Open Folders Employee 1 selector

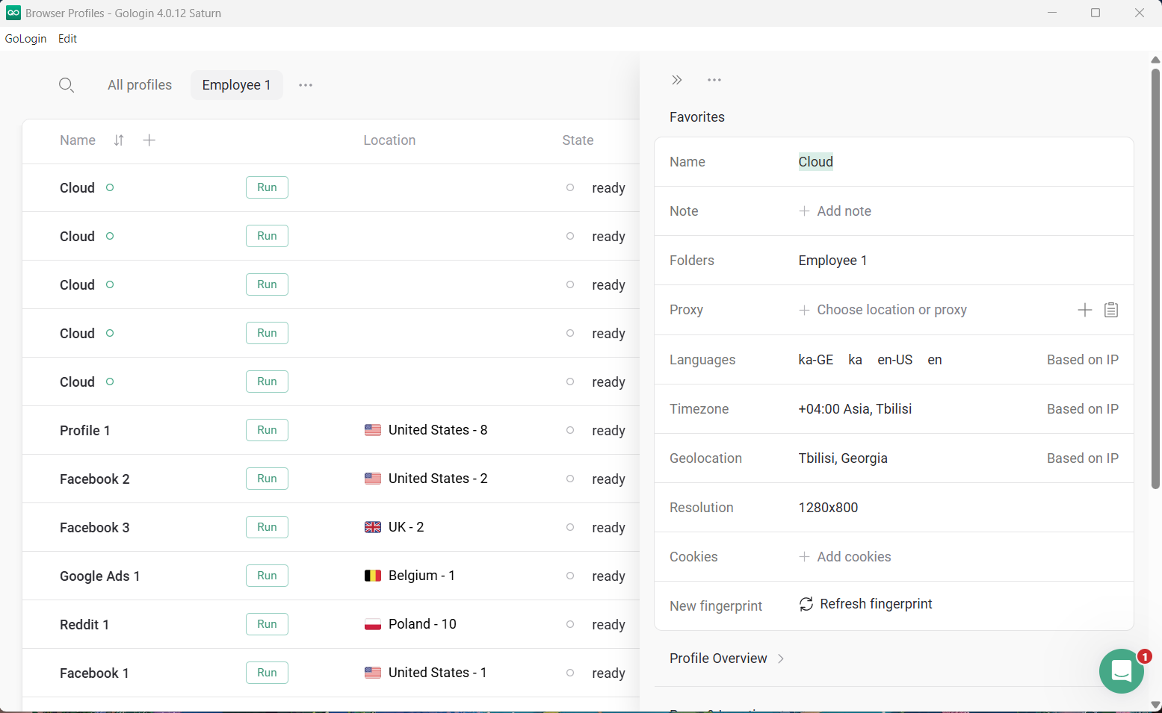832,261
